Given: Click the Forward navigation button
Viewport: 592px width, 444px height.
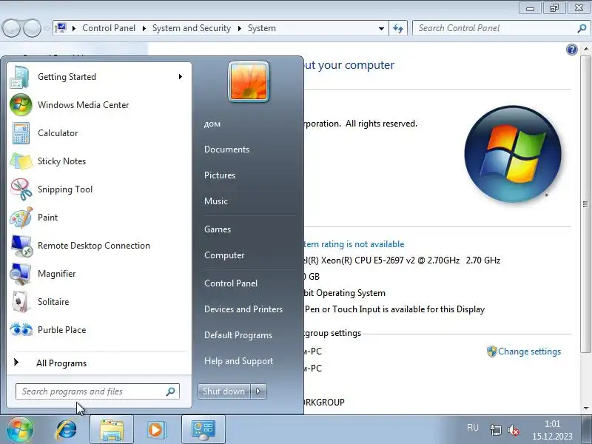Looking at the screenshot, I should point(32,28).
